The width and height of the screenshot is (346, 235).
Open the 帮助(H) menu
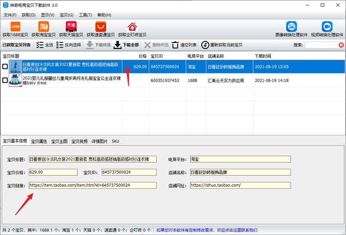[104, 15]
